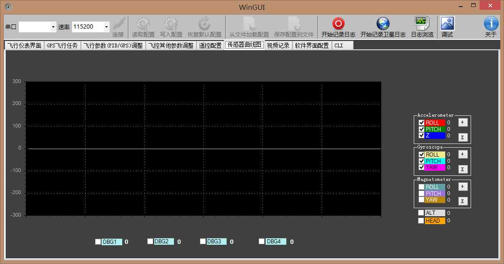504x264 pixels.
Task: Click the cyan Gyroscope PITCH color swatch
Action: click(x=435, y=161)
